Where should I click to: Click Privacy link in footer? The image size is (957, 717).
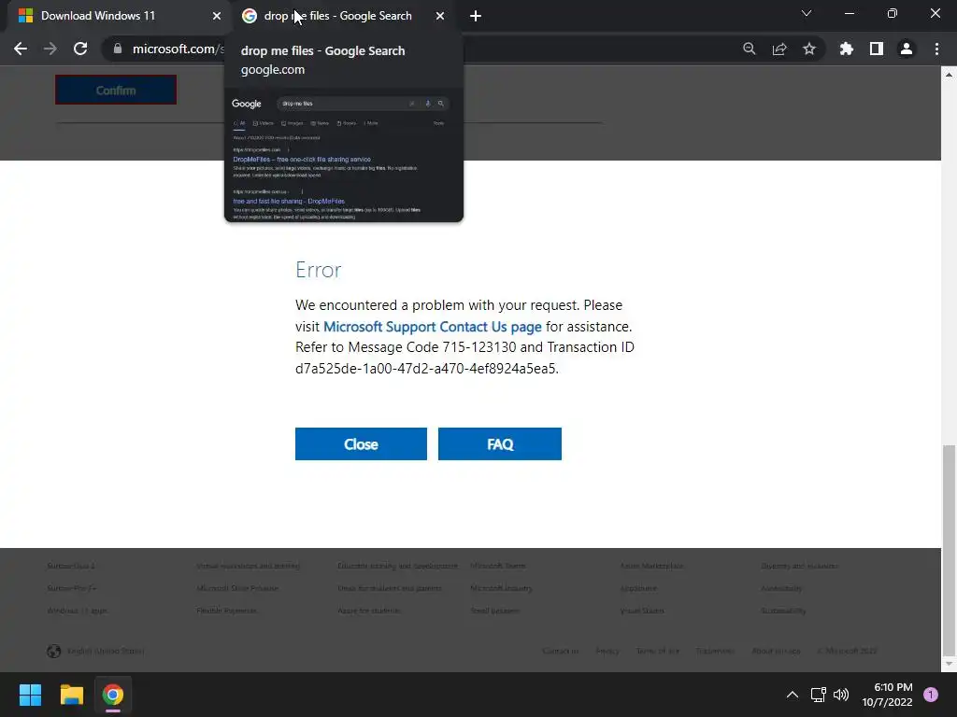coord(607,651)
